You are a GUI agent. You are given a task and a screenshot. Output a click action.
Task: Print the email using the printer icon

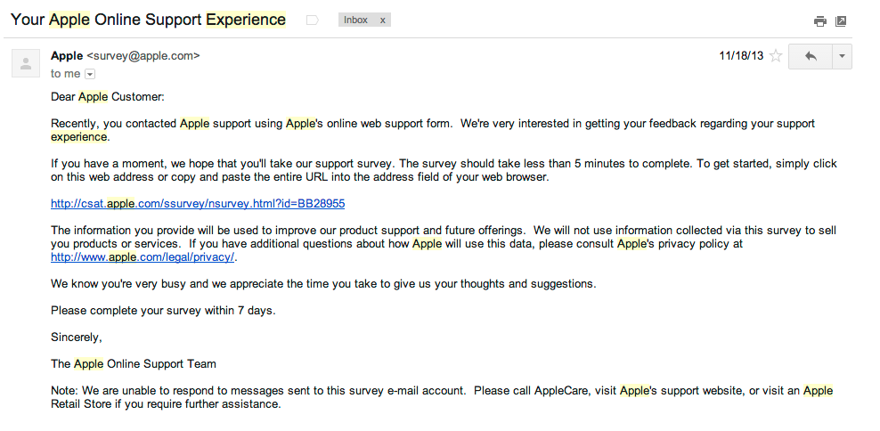[x=820, y=21]
